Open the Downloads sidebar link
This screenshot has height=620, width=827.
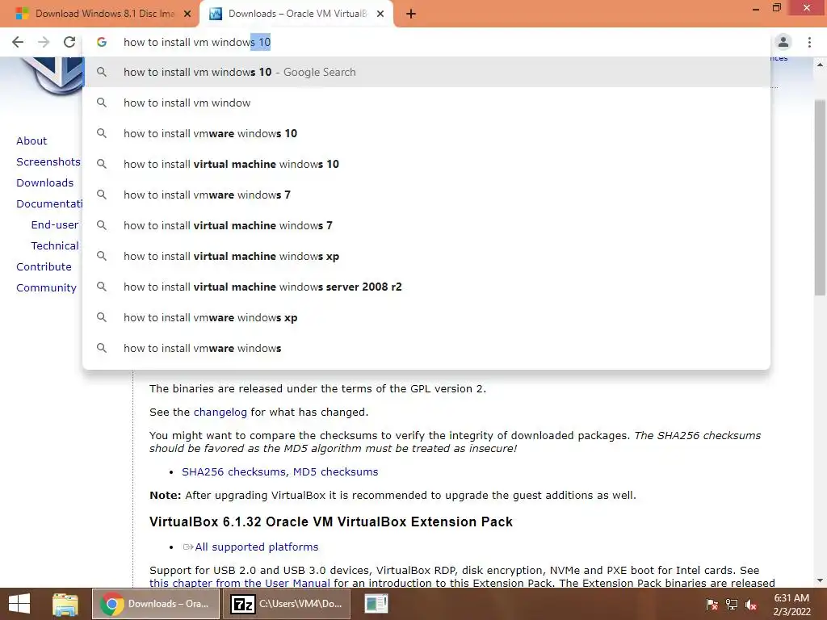(45, 183)
